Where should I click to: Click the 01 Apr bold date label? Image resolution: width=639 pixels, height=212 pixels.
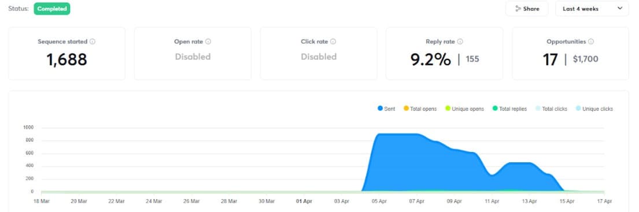[x=304, y=201]
